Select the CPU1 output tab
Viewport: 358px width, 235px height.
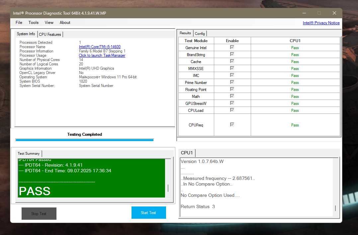click(187, 153)
